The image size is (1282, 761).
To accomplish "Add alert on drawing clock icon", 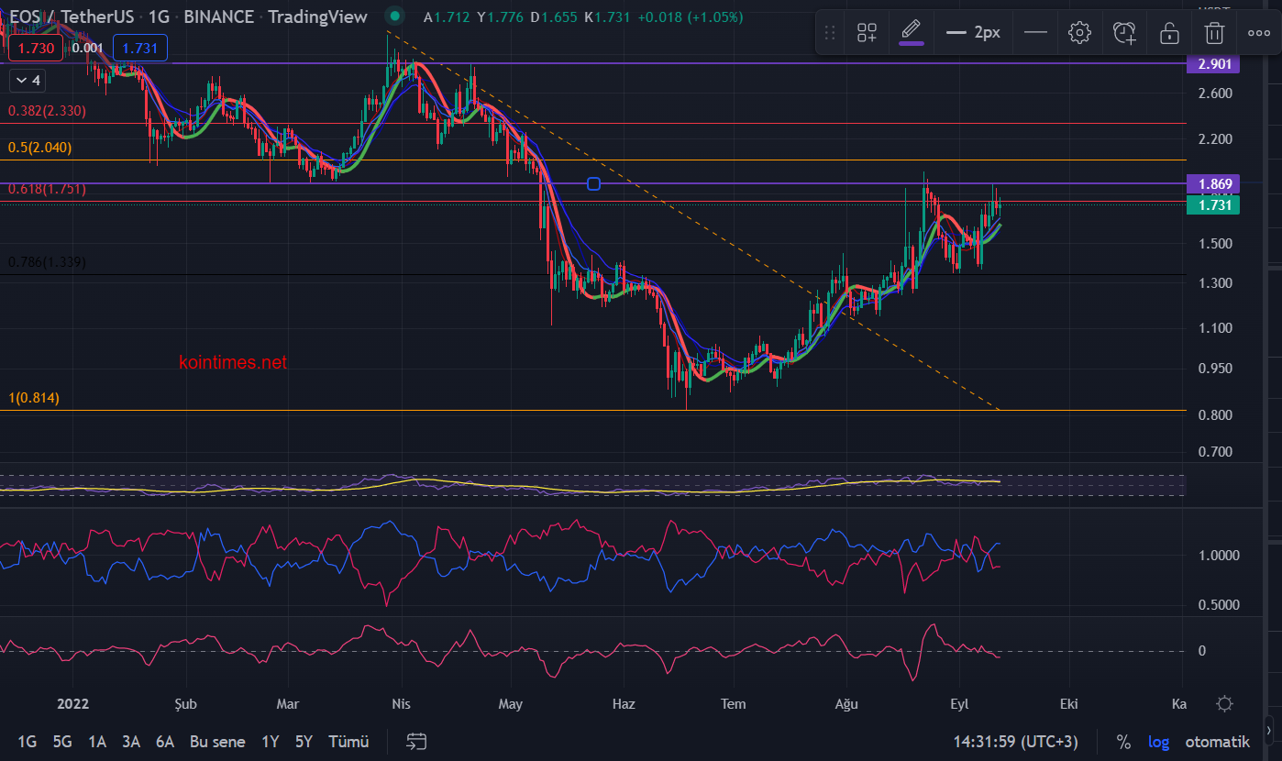I will point(1124,33).
